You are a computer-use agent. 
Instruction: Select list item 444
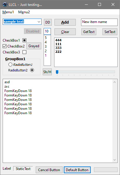click(x=86, y=40)
